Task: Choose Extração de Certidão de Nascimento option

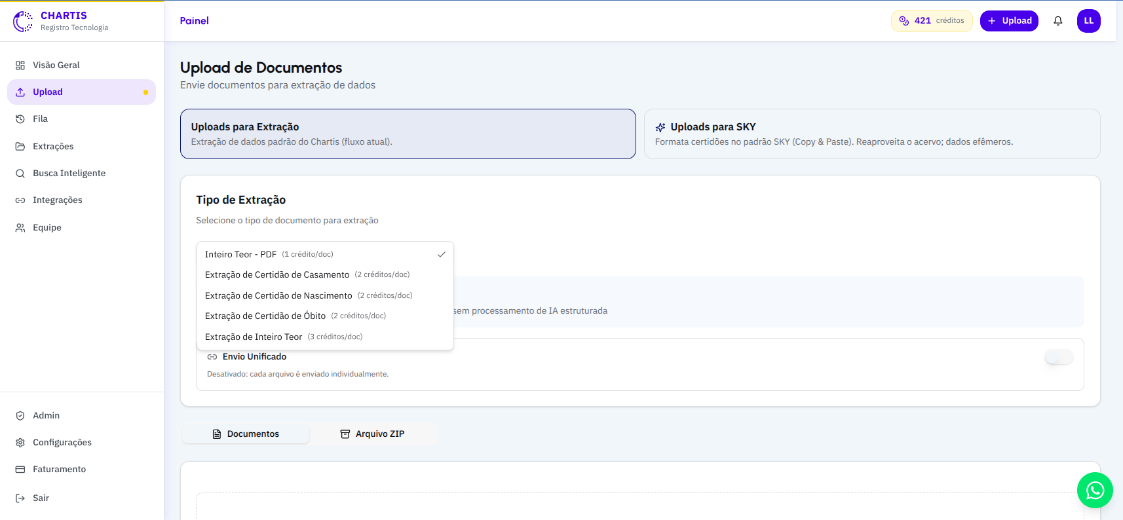Action: (325, 295)
